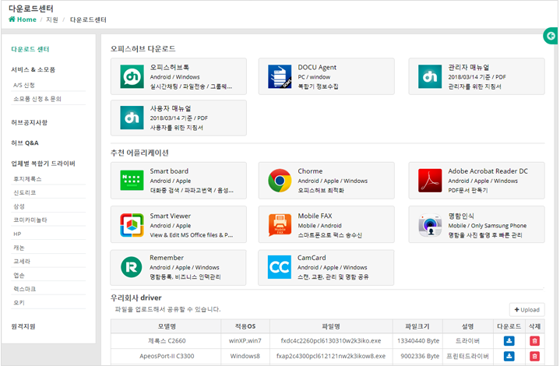
Task: Click the Windows8 OS cell
Action: (x=245, y=356)
